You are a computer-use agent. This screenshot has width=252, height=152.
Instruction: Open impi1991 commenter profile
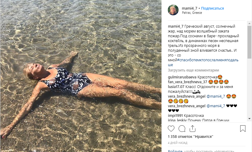[175, 116]
